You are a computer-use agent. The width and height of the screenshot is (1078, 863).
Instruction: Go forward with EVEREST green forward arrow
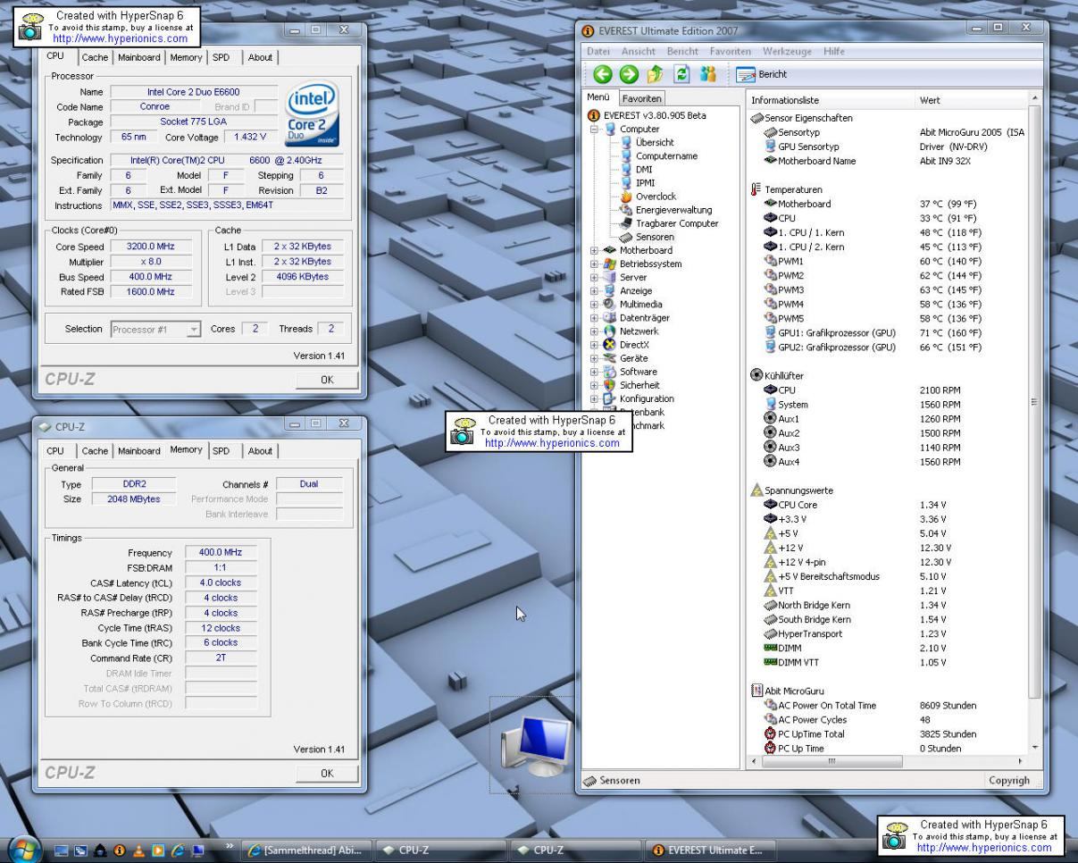[630, 74]
